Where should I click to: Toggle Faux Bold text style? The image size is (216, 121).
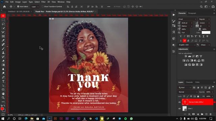(x=181, y=36)
